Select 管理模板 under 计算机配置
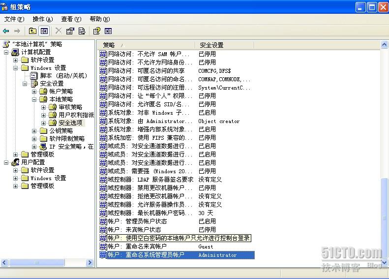The image size is (389, 279). (x=42, y=155)
